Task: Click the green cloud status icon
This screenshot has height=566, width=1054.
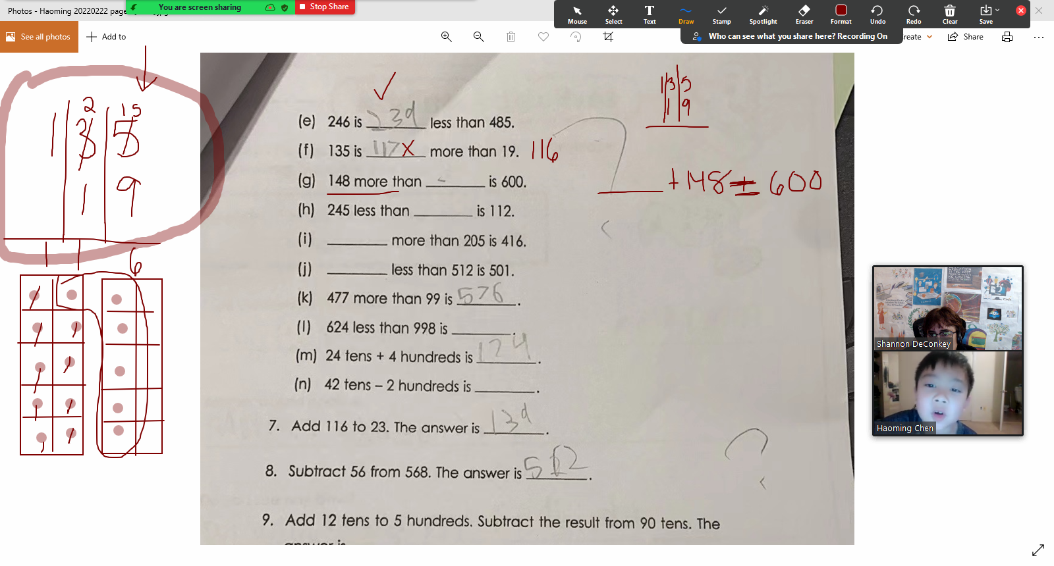Action: [x=270, y=7]
